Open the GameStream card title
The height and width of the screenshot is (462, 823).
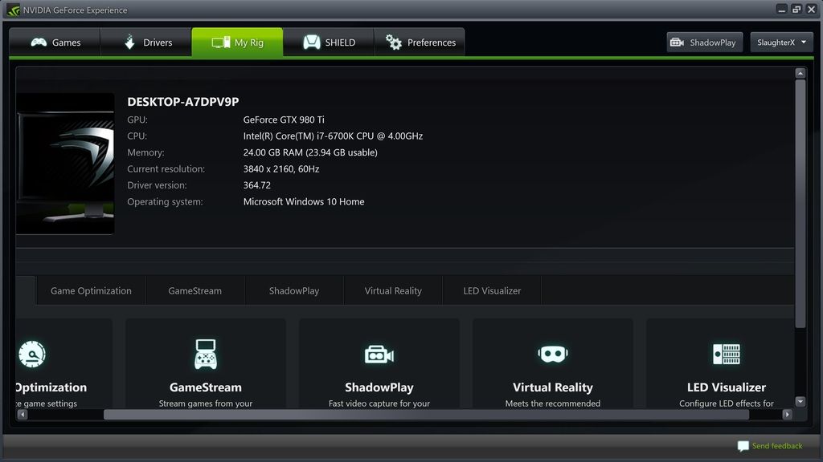(x=206, y=387)
